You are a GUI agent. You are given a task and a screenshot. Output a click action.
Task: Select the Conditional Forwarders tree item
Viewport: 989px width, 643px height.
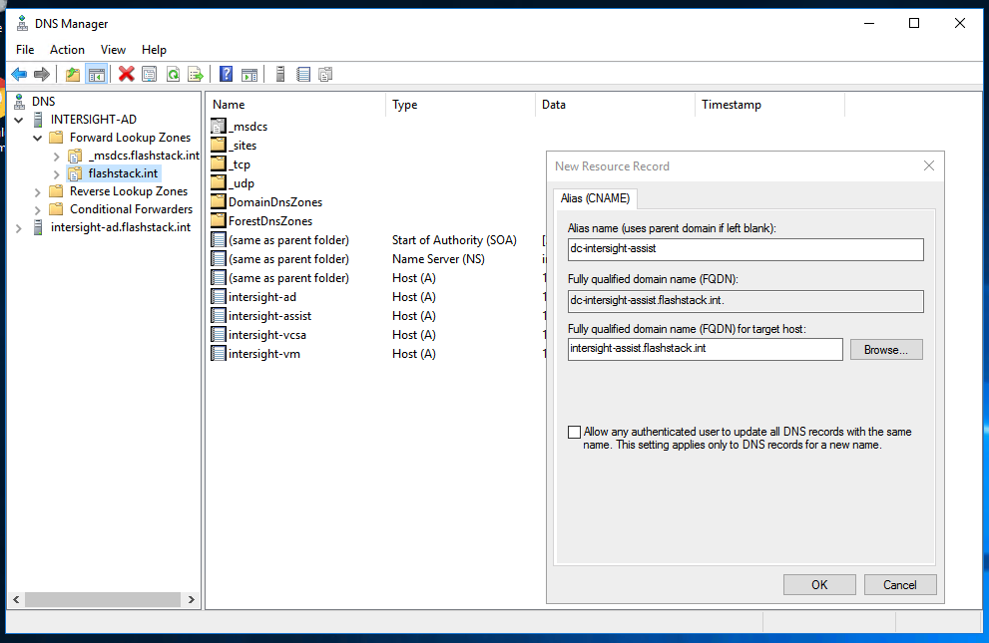point(131,209)
